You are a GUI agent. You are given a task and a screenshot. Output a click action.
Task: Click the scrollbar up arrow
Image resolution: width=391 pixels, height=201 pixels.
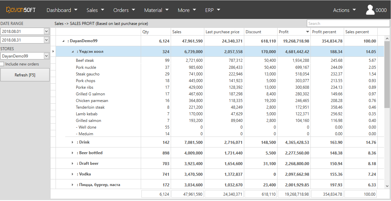point(387,39)
